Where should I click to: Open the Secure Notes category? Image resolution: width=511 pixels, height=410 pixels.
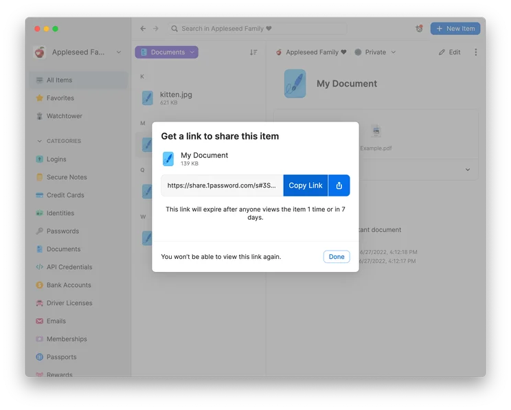click(78, 177)
